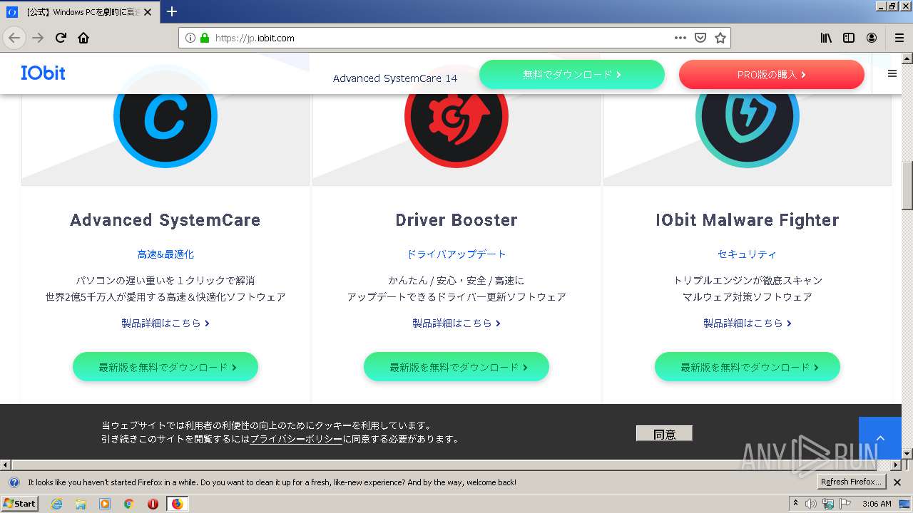Click the Windows Start button

(19, 504)
